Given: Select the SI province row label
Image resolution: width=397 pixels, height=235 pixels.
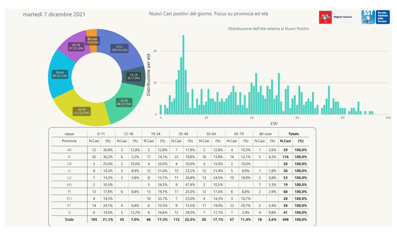Looking at the screenshot, I should 69,212.
